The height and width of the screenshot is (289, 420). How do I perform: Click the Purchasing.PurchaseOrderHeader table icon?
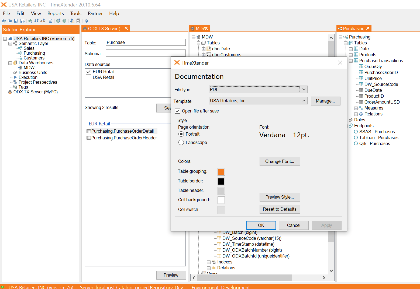tap(89, 138)
